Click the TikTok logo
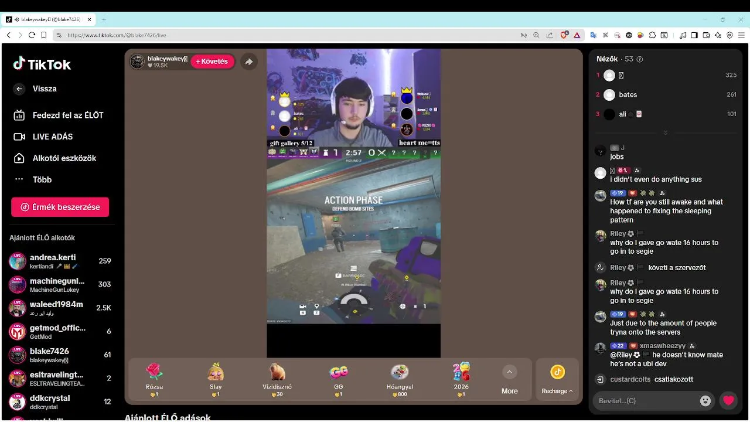The image size is (750, 422). pos(42,64)
